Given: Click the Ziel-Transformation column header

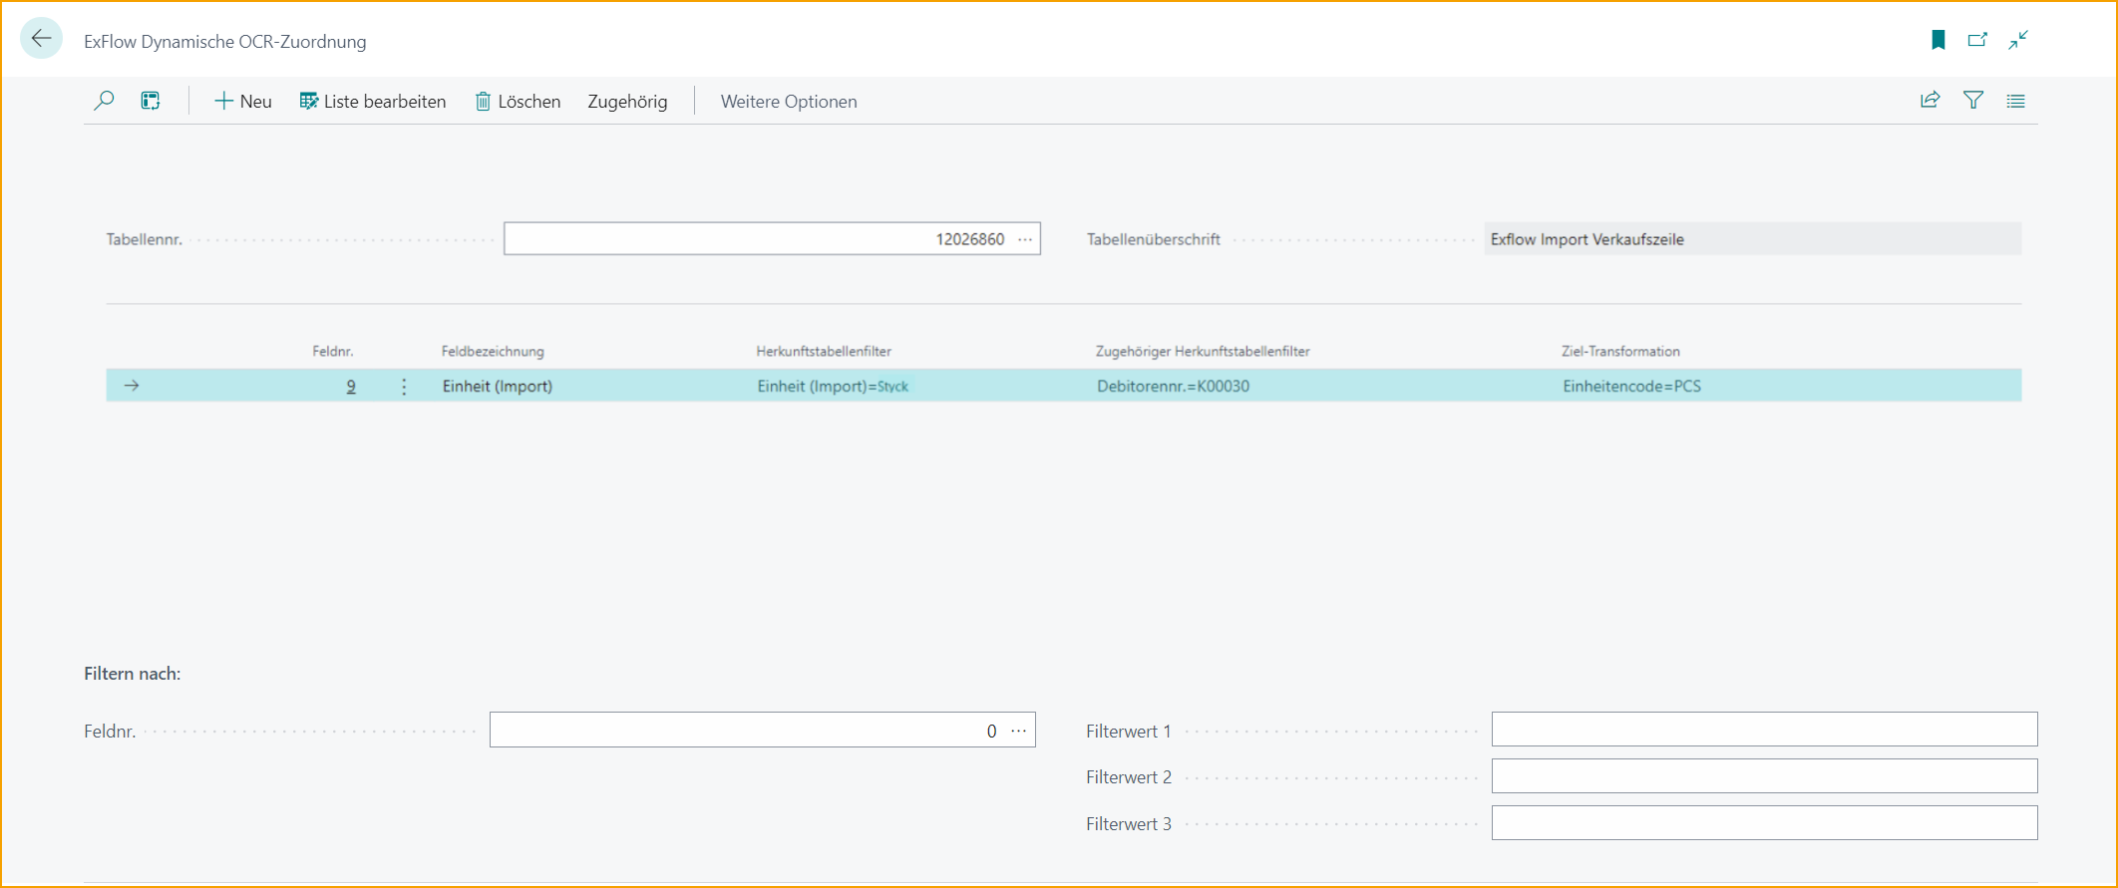Looking at the screenshot, I should (1620, 351).
